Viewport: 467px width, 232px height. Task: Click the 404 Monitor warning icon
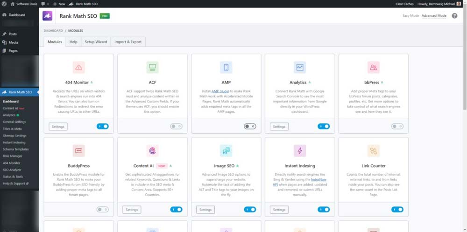point(78,68)
